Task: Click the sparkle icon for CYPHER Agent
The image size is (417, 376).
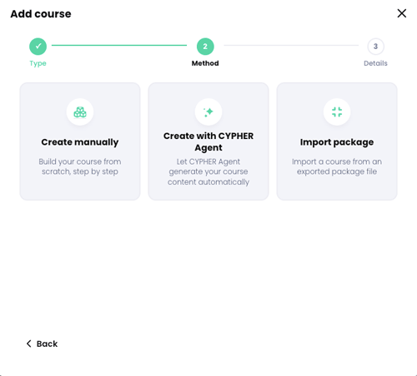Action: (208, 112)
